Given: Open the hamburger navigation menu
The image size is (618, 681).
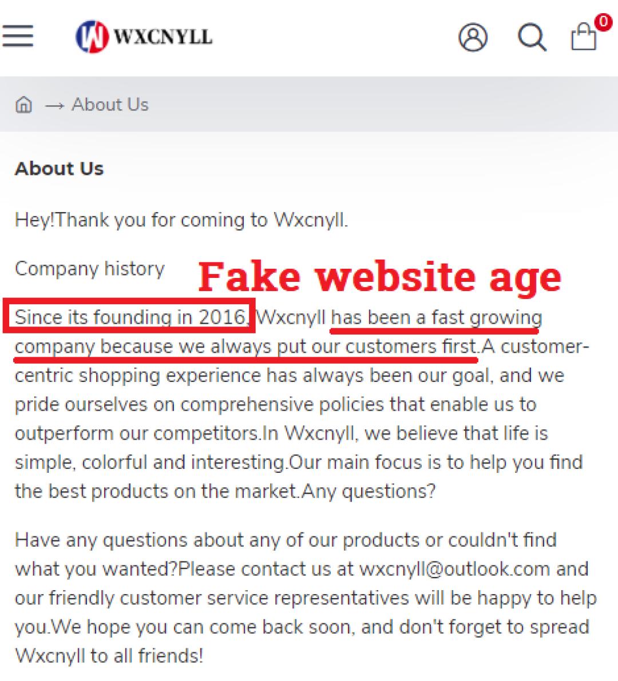Looking at the screenshot, I should pos(18,36).
